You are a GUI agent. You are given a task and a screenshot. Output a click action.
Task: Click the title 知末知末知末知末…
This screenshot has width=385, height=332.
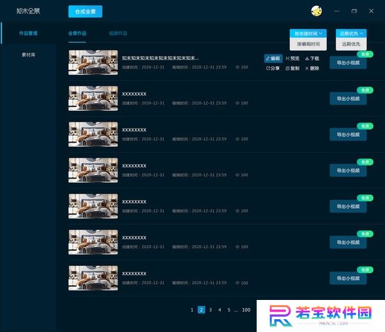[x=160, y=58]
